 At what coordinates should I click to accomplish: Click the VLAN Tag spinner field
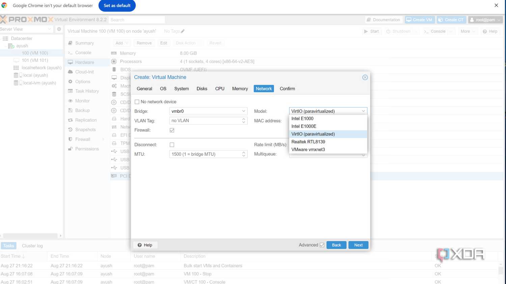pos(208,120)
